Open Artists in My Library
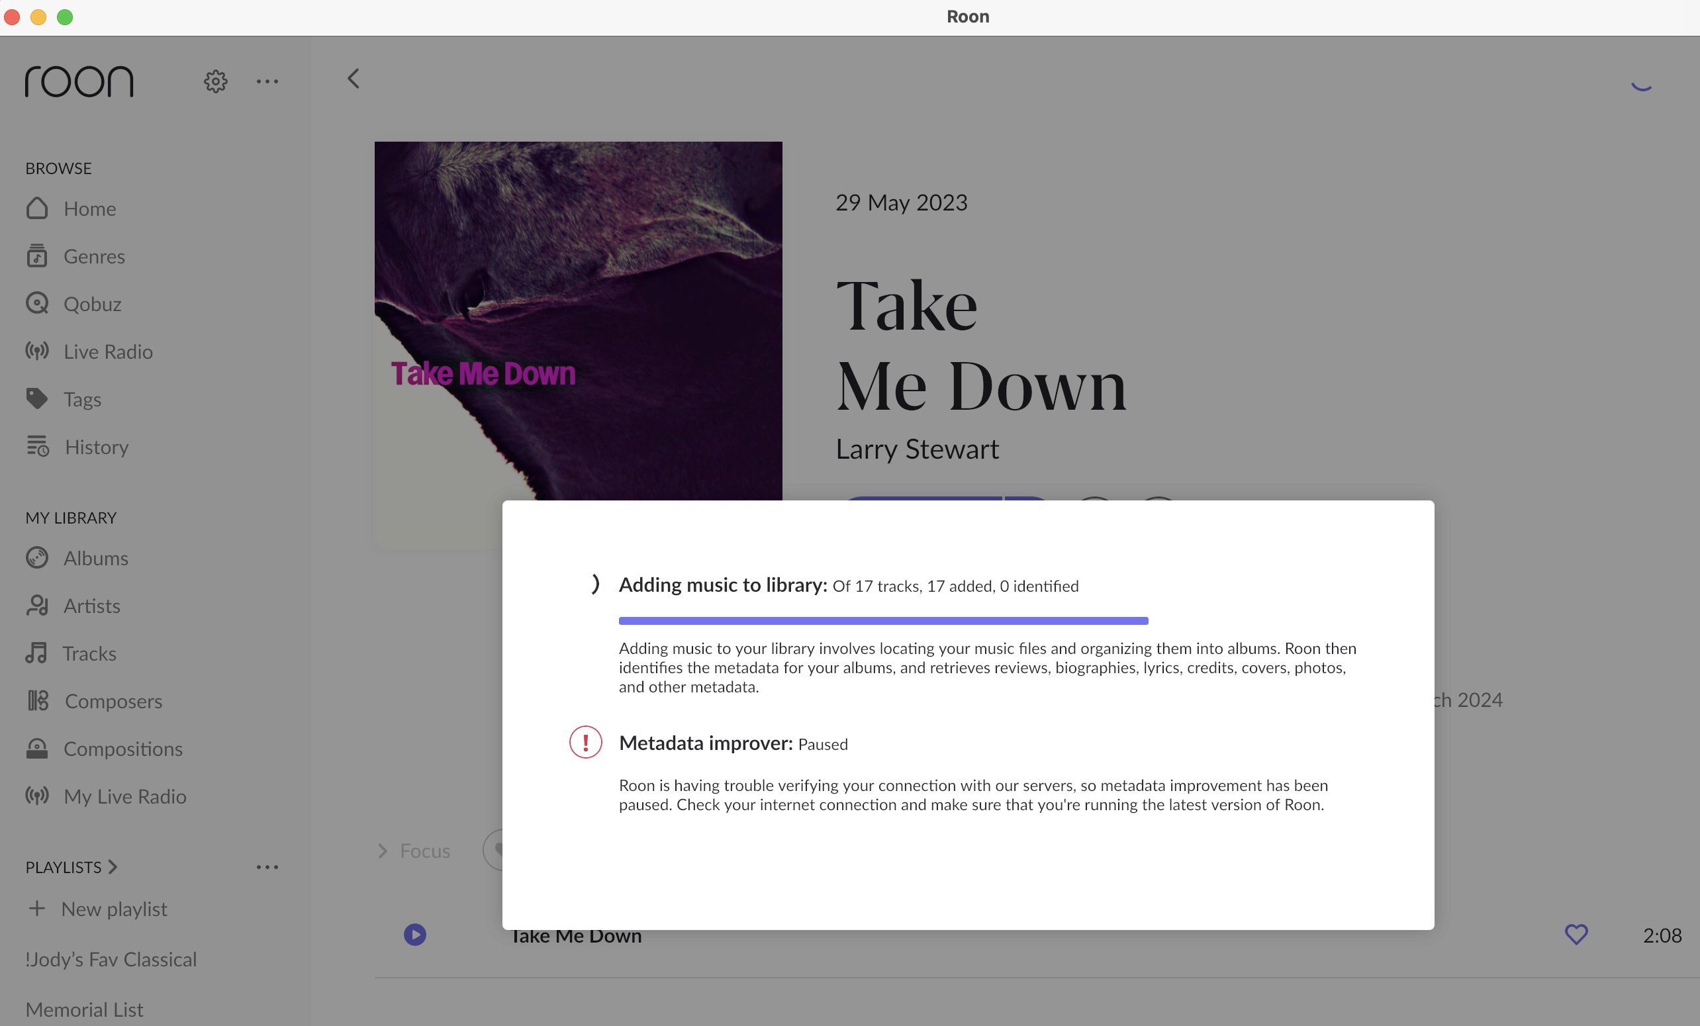The width and height of the screenshot is (1700, 1026). click(92, 605)
